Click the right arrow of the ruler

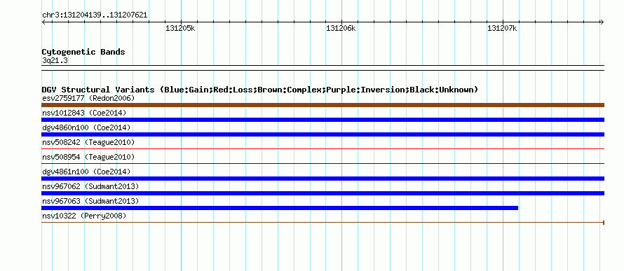602,22
